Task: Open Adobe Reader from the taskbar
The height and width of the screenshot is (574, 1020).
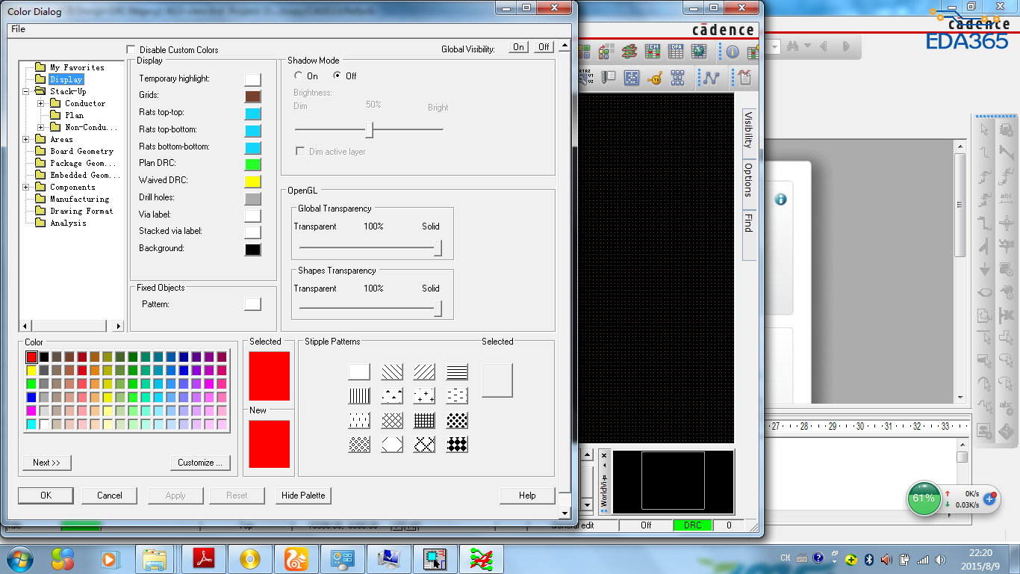Action: [204, 558]
